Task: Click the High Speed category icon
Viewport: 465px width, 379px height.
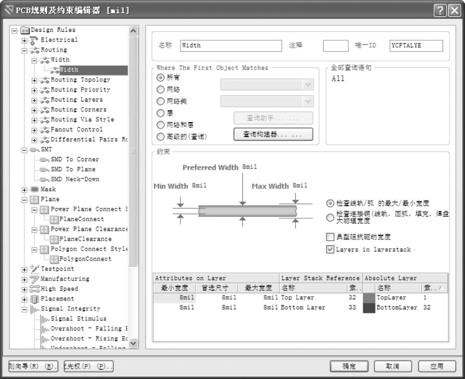Action: click(x=34, y=289)
